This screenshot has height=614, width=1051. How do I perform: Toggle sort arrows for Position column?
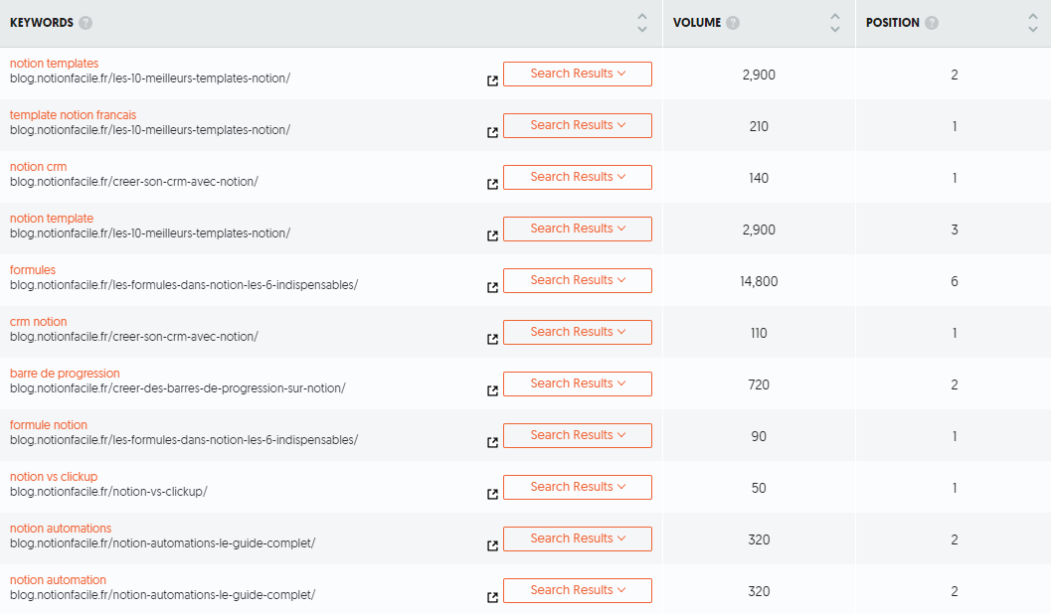[1033, 23]
